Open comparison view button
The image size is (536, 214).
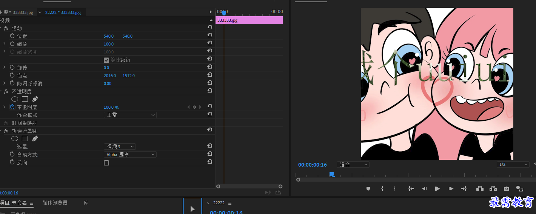click(519, 189)
